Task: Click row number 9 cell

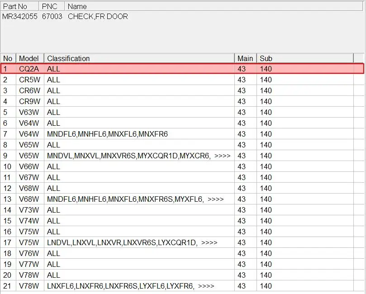Action: click(x=8, y=156)
